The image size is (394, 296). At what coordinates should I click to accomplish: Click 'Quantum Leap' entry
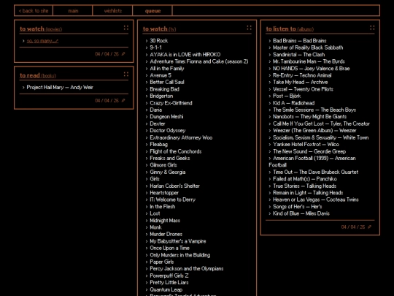[166, 289]
